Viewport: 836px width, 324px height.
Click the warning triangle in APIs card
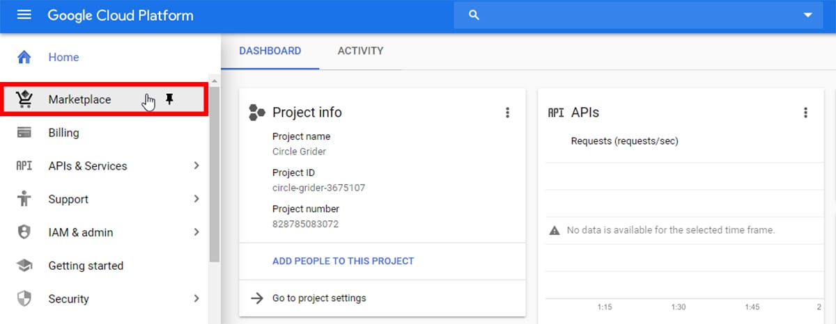pos(555,230)
